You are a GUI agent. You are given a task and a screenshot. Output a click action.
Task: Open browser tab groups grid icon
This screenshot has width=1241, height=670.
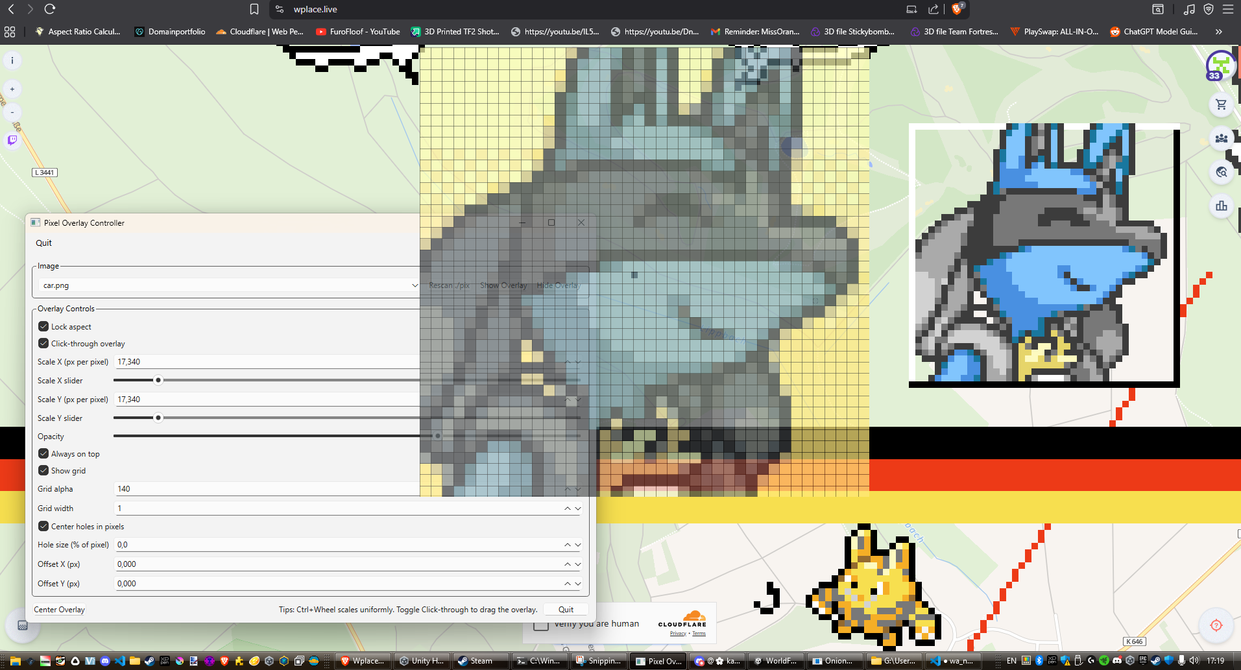click(x=10, y=31)
